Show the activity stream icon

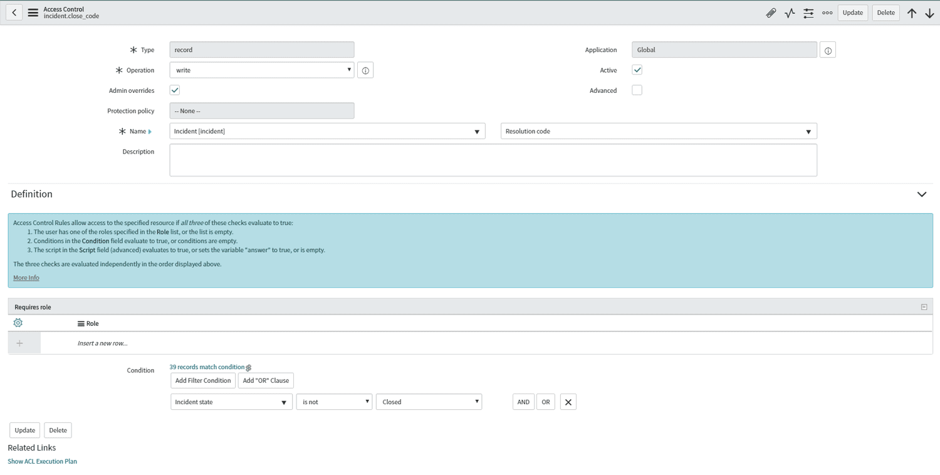click(790, 13)
